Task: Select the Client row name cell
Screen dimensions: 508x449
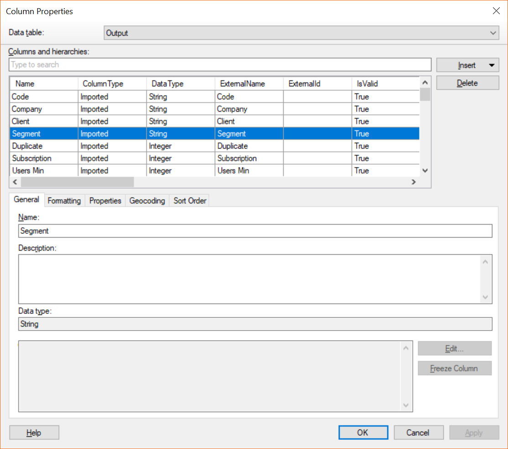Action: point(44,121)
